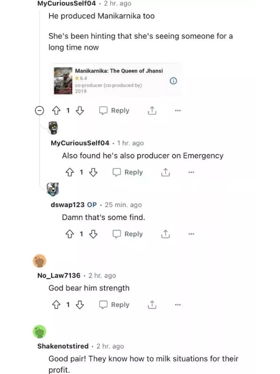
Task: Downvote the 'God bear him strength' comment
Action: pos(79,305)
